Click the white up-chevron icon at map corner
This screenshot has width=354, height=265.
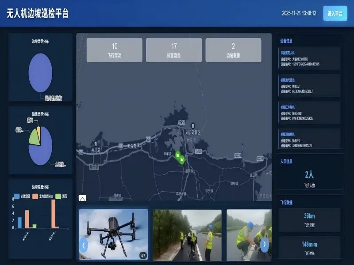82,198
